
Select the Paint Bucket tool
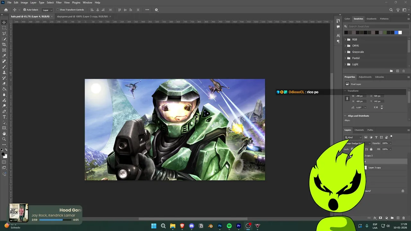point(4,89)
